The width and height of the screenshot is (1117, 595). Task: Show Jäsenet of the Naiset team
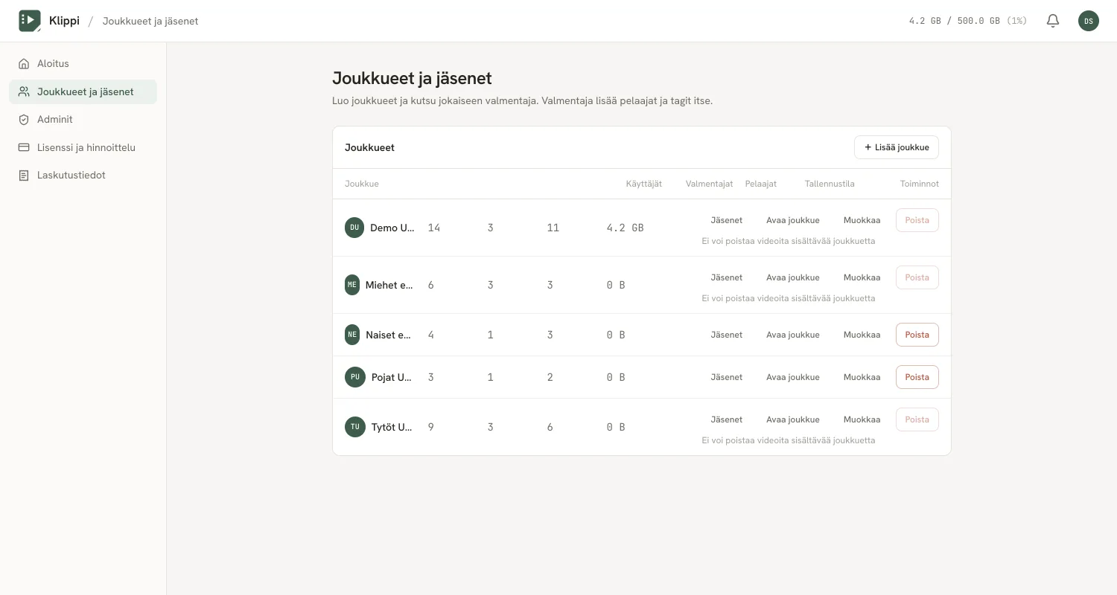727,335
